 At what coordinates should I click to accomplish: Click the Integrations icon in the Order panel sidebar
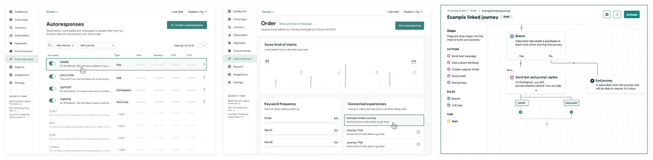tap(229, 74)
